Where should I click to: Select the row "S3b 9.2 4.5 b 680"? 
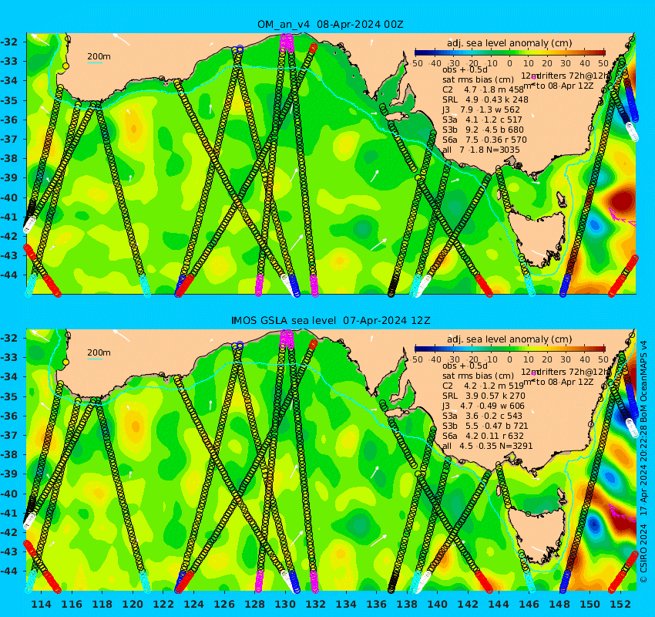click(x=483, y=130)
